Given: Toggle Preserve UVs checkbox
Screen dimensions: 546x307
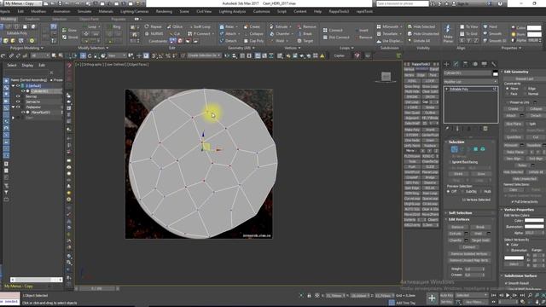Looking at the screenshot, I should click(x=508, y=102).
